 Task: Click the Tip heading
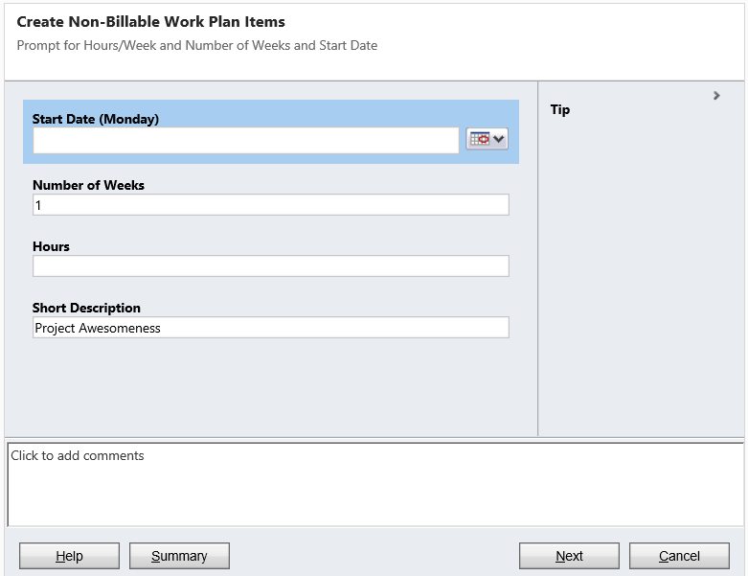(x=560, y=110)
